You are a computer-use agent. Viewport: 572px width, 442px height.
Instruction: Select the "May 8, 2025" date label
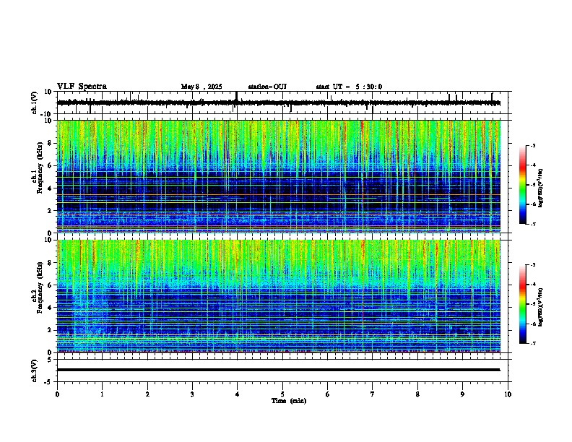(201, 87)
